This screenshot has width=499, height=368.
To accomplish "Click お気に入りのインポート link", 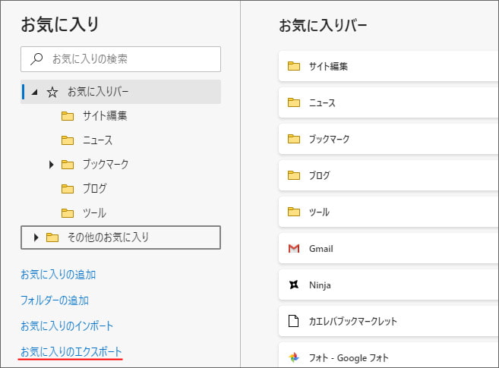I will click(67, 326).
